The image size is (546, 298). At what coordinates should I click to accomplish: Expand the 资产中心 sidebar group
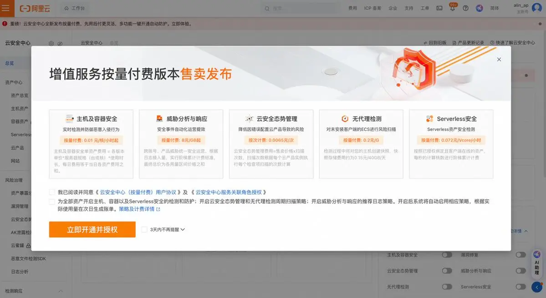[x=14, y=82]
